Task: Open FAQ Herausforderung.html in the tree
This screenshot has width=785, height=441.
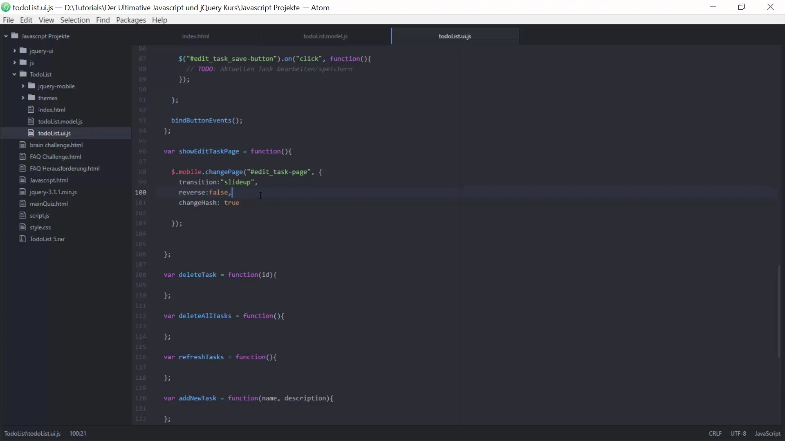Action: pyautogui.click(x=65, y=168)
